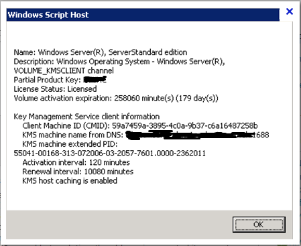Click the 'KMS machine name from DNS:' label

tap(73, 135)
